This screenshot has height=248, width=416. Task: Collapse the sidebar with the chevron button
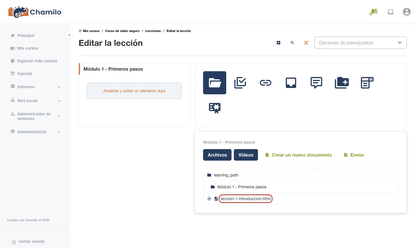tap(69, 35)
